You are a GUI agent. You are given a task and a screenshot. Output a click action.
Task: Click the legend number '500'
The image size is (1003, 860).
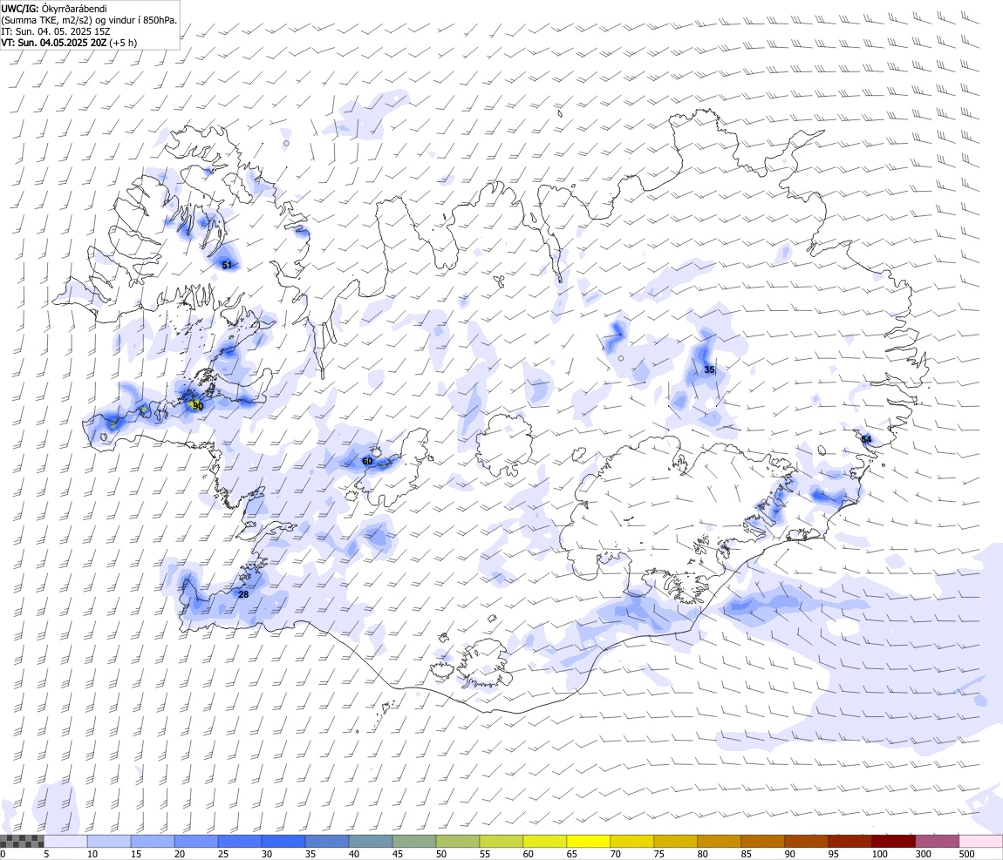point(966,854)
